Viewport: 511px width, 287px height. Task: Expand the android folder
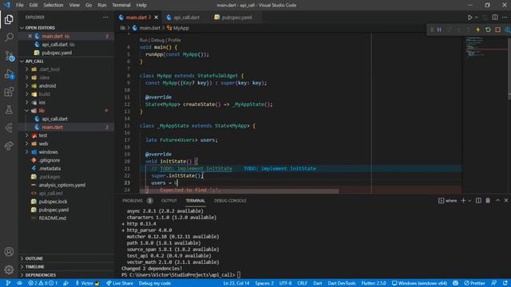point(26,86)
